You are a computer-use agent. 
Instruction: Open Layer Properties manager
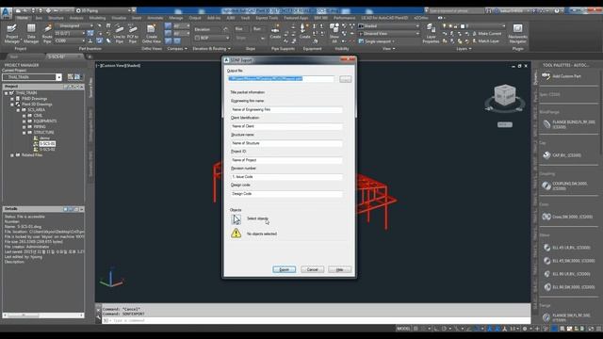point(431,34)
